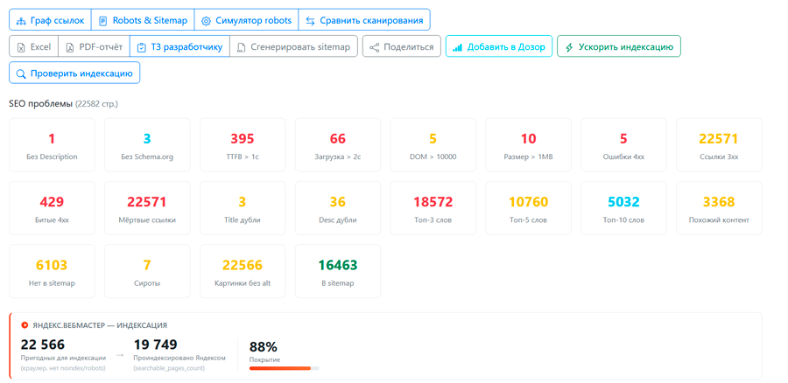Launch Симулятор robots

[x=246, y=21]
